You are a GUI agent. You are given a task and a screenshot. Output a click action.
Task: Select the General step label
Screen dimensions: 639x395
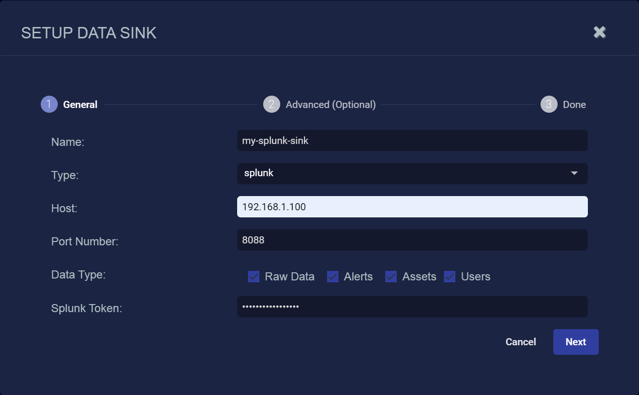tap(80, 105)
